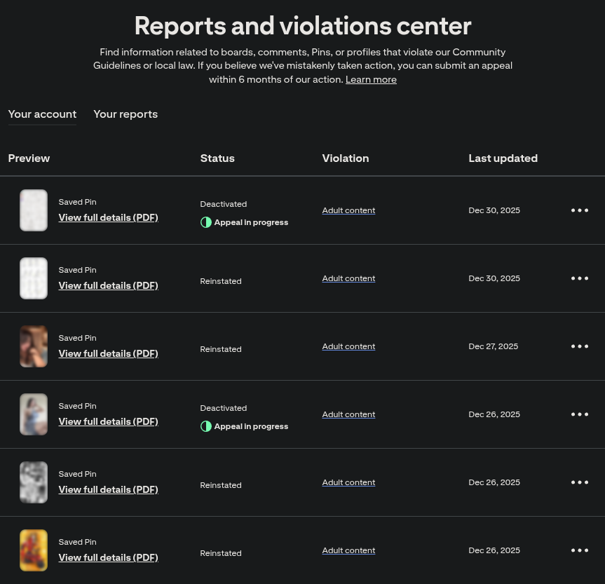This screenshot has width=605, height=584.
Task: Open more options for first Dec 30 Deactivated pin
Action: tap(580, 210)
